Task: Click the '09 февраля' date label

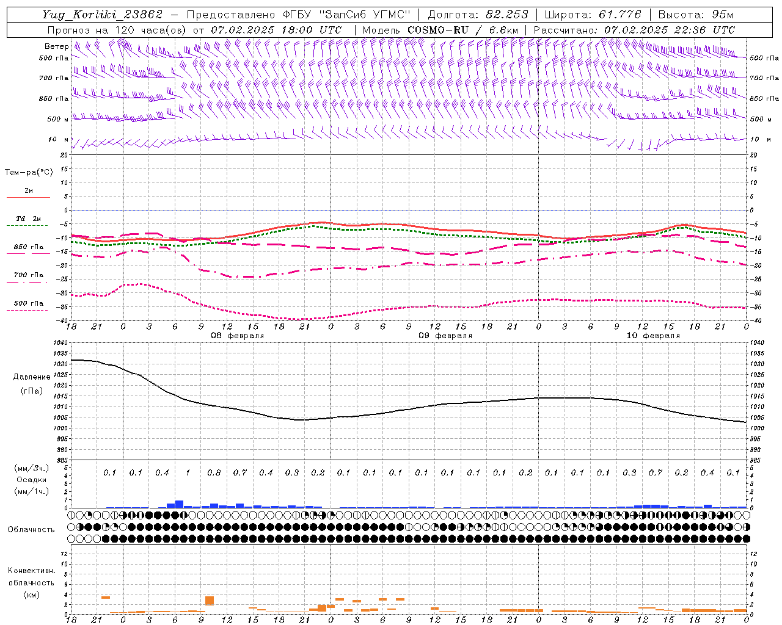Action: [445, 336]
